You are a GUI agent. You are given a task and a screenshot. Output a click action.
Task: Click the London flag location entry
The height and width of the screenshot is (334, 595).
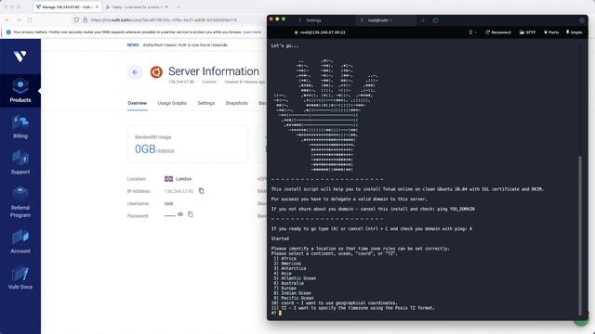pyautogui.click(x=178, y=179)
